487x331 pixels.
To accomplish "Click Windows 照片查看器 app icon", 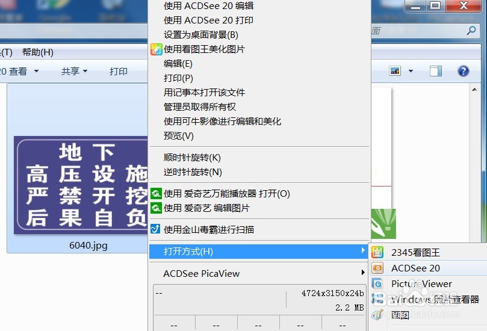I will [x=377, y=299].
